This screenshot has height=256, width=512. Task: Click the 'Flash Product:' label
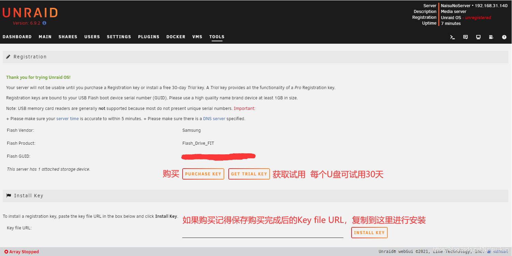21,143
